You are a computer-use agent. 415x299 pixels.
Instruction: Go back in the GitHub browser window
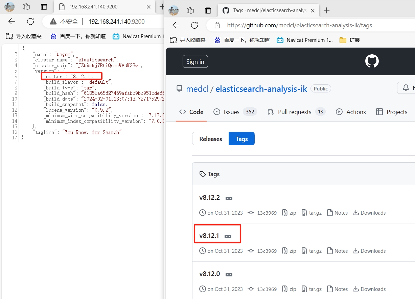click(176, 25)
